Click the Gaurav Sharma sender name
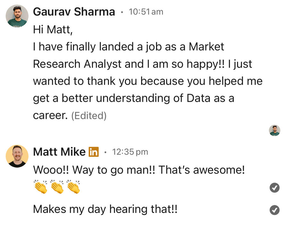 74,12
